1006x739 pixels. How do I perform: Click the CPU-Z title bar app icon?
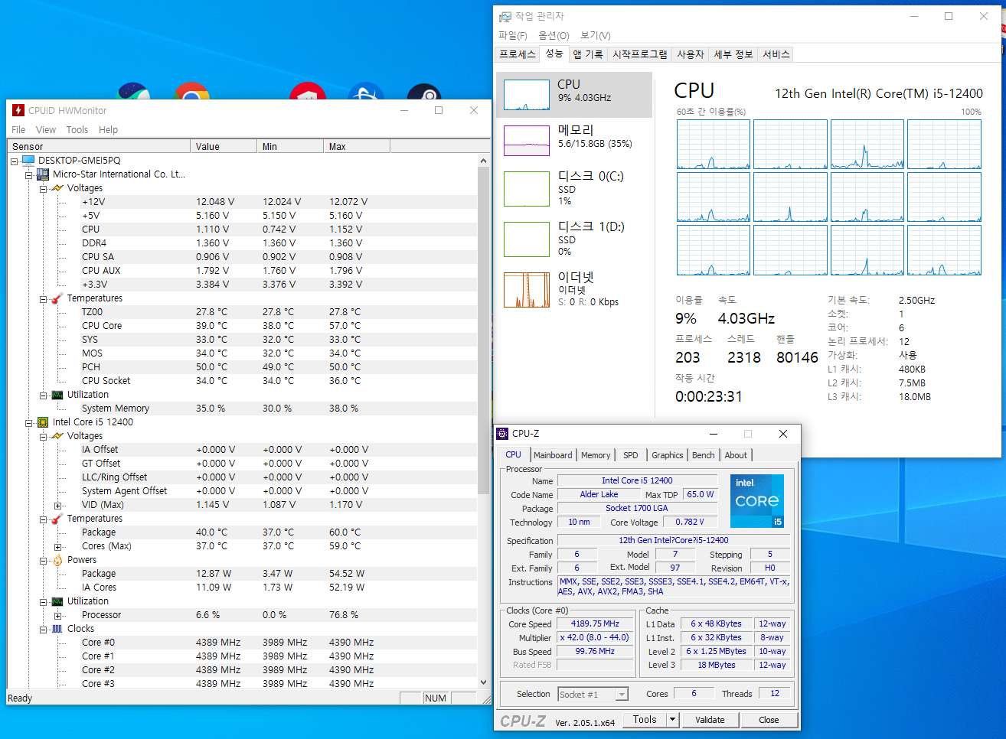click(502, 434)
